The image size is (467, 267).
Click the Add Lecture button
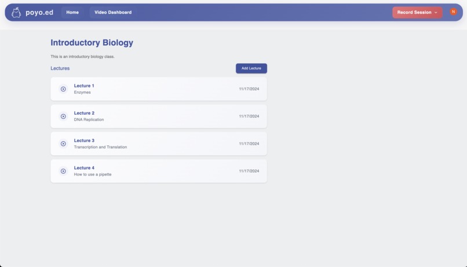point(251,68)
